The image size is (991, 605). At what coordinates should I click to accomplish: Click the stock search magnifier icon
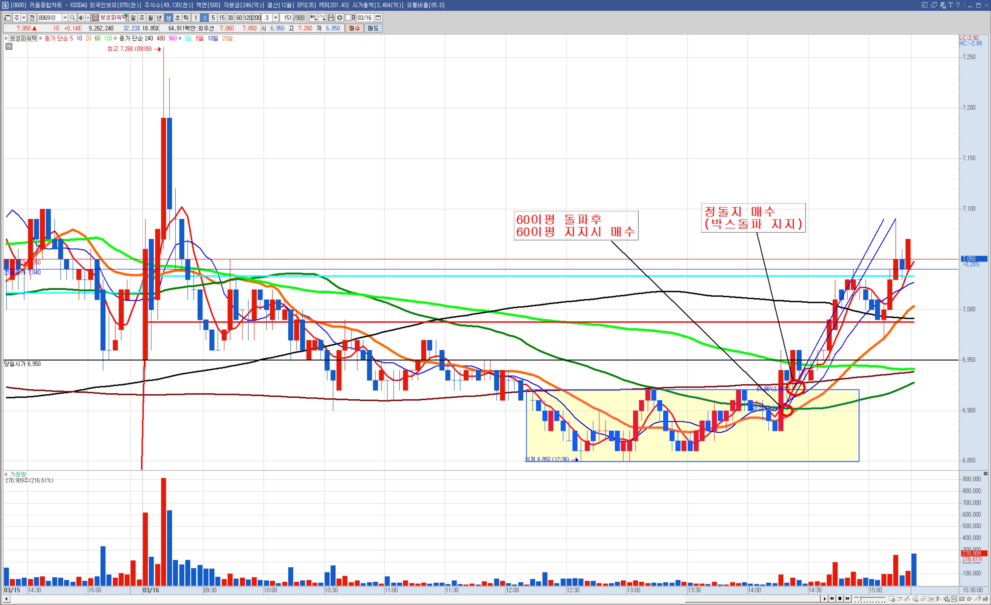[73, 18]
